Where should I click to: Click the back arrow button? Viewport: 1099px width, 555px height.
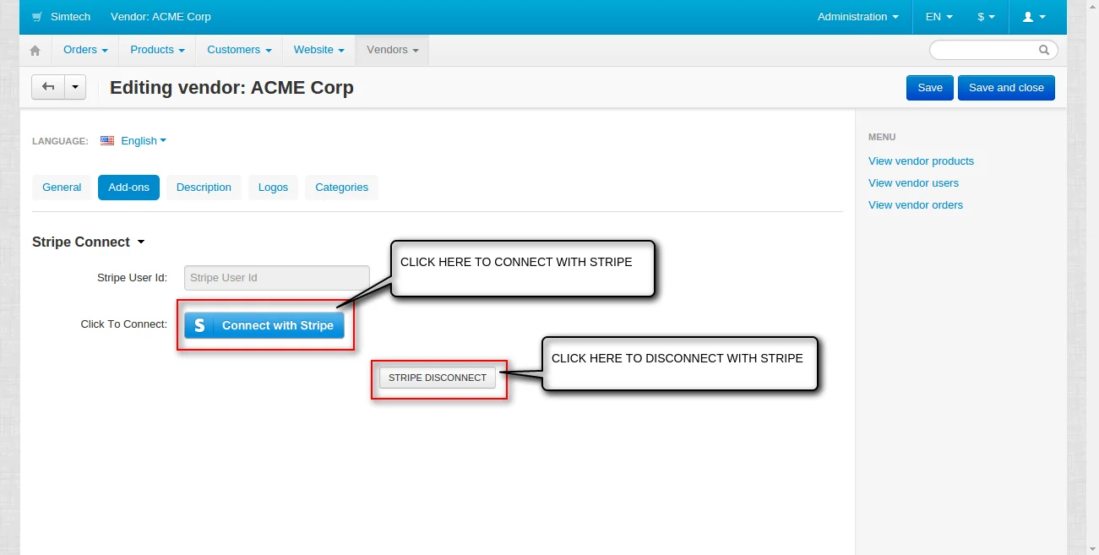coord(48,87)
